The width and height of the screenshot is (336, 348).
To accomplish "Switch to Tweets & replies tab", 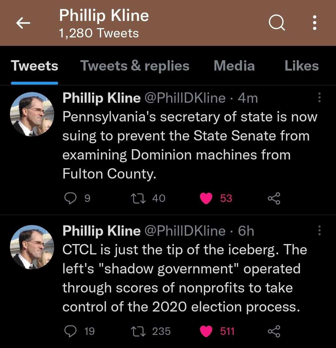I will [135, 66].
